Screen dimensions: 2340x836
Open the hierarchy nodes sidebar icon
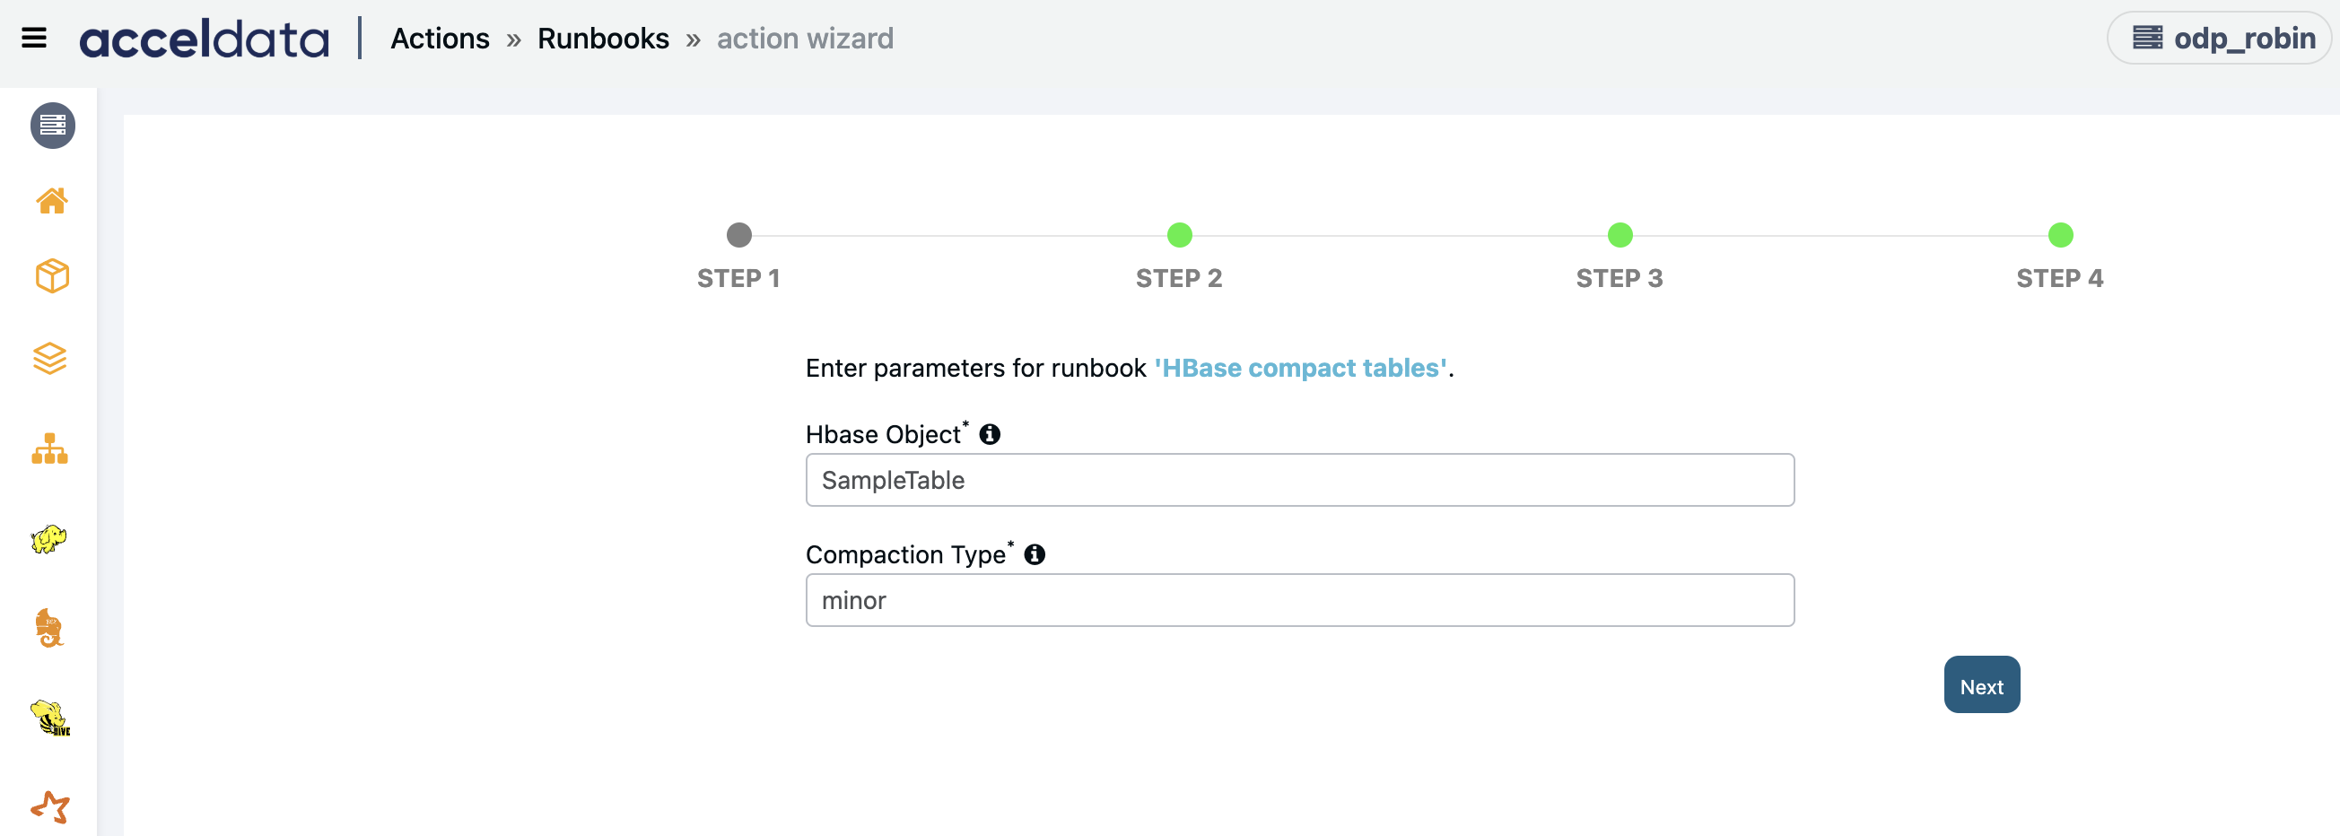(50, 448)
